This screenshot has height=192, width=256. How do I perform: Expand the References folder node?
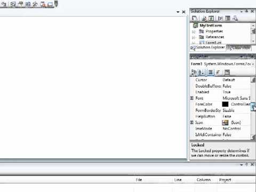(x=194, y=37)
